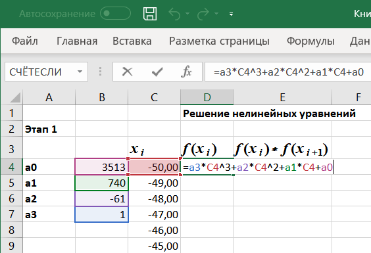Select column C header
The image size is (371, 253).
[x=155, y=97]
